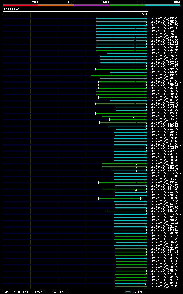Select the UniRef100_B9SL40 label
Viewport: 183px width, 294px height.
164,97
